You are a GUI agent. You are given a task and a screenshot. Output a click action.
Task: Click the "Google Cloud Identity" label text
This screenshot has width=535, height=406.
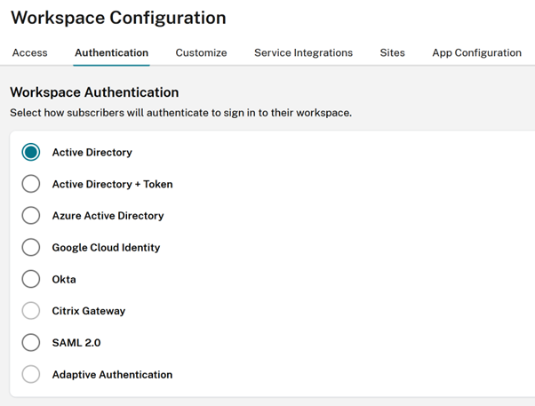tap(106, 248)
